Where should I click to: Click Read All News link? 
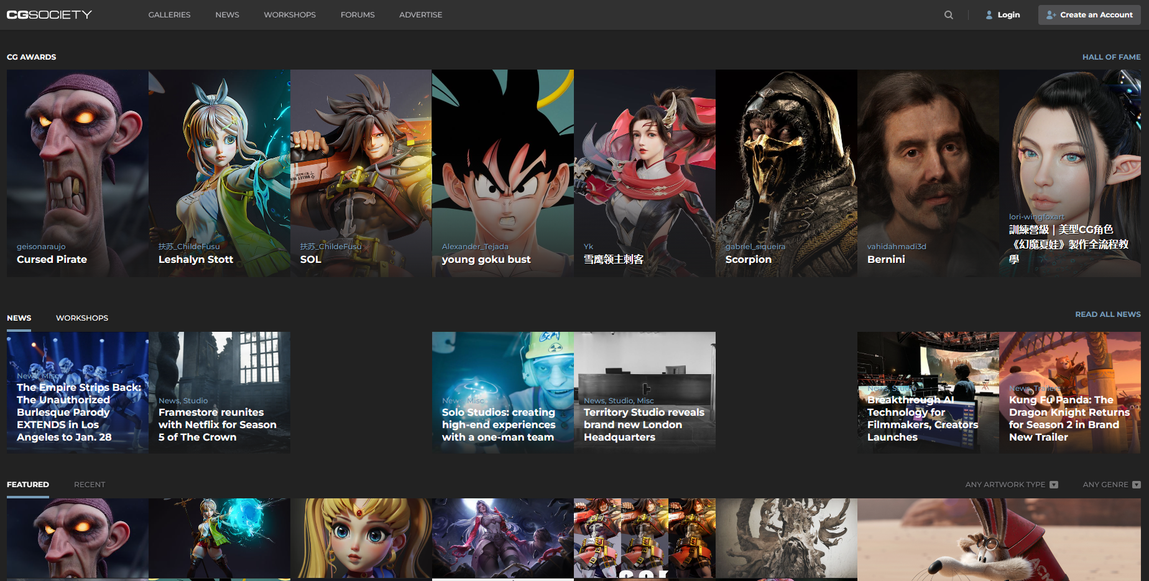pos(1107,314)
